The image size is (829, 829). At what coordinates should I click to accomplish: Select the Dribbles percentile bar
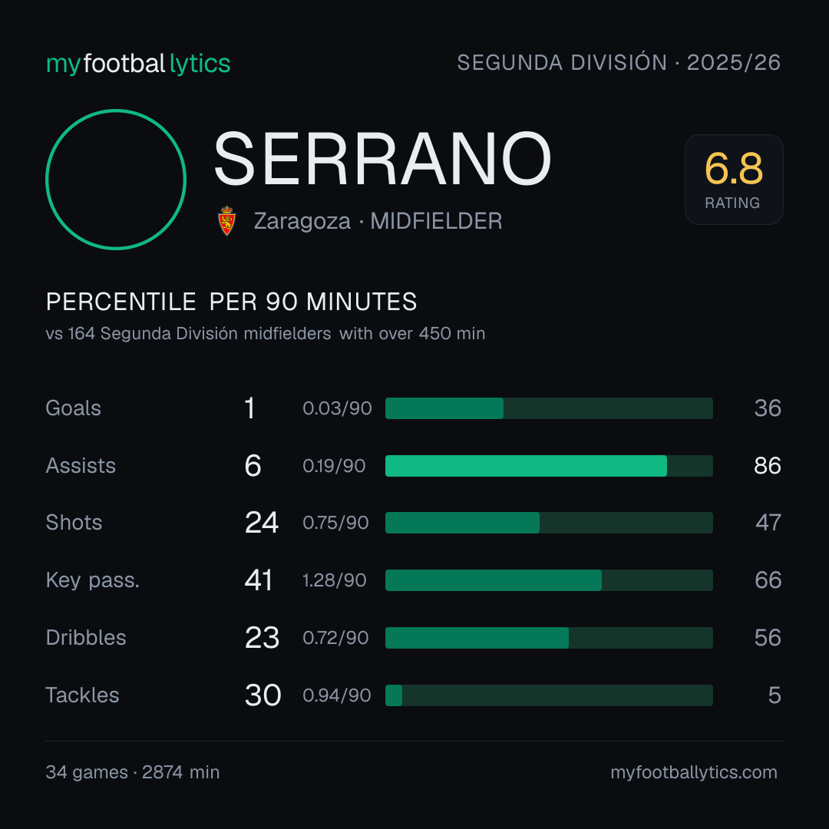pos(549,638)
